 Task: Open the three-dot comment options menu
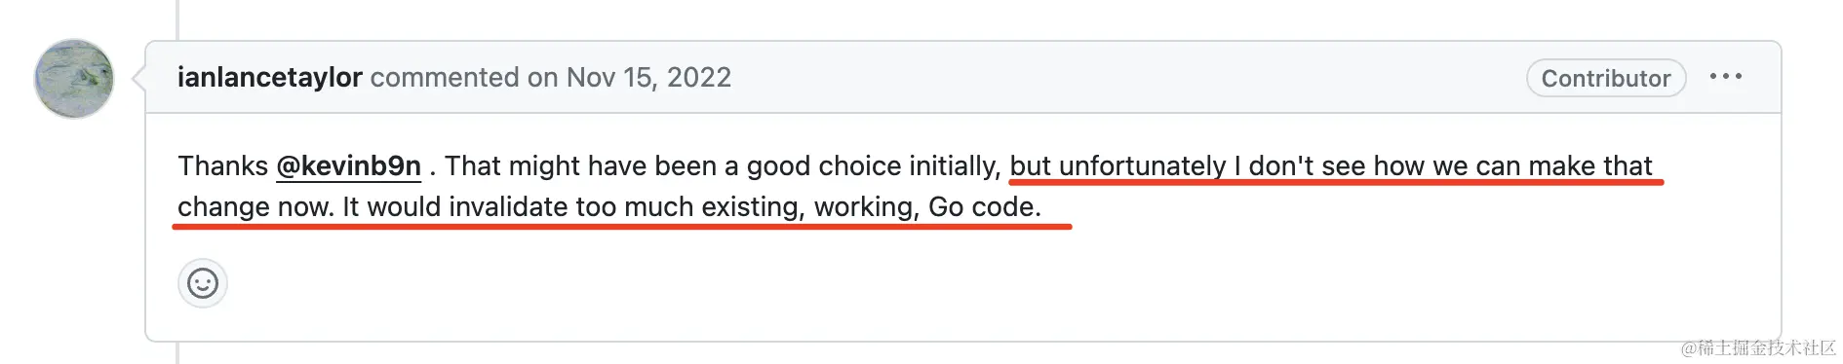1725,77
